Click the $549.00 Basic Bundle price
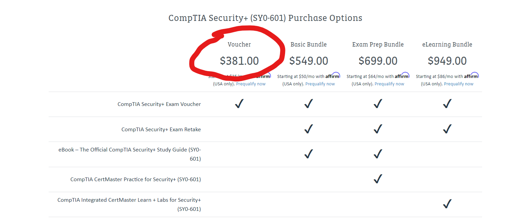Image resolution: width=531 pixels, height=222 pixels. (x=308, y=61)
